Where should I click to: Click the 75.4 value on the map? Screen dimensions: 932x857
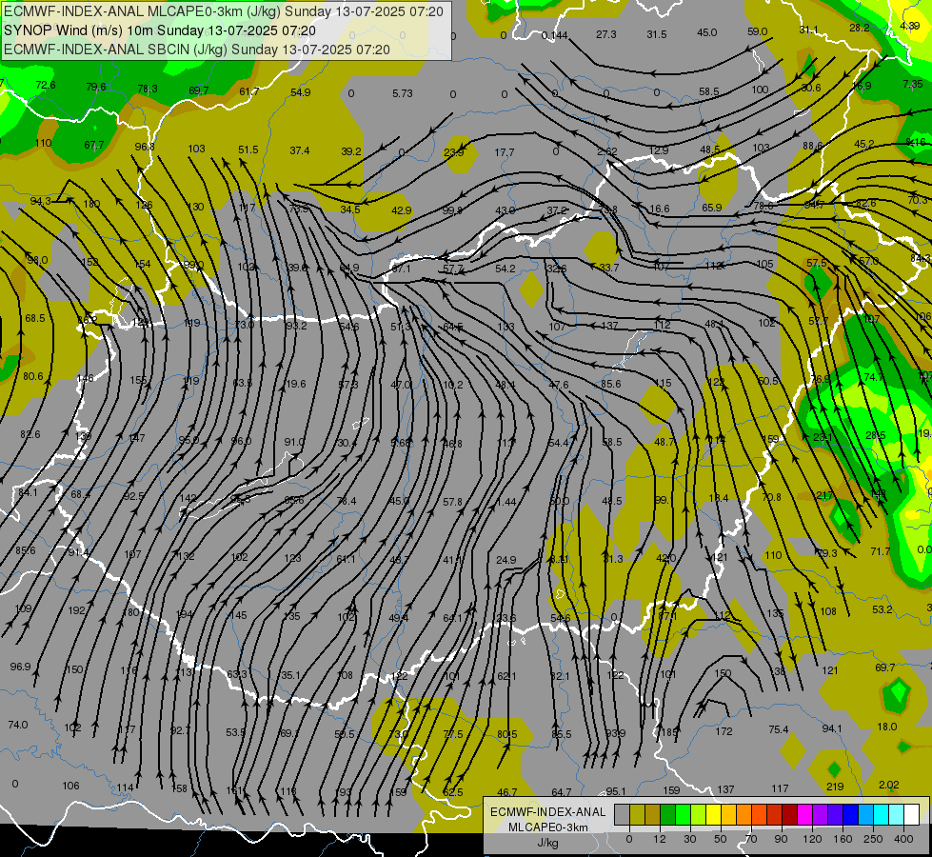(778, 729)
